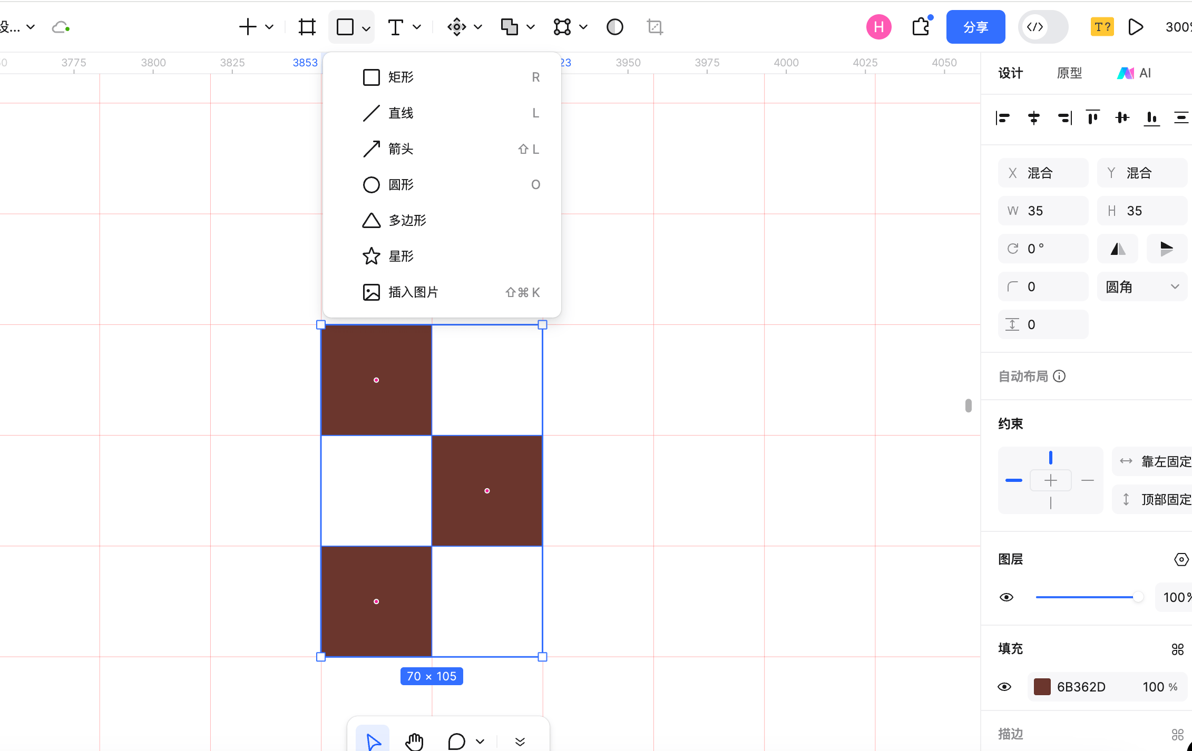Select the hand pan tool
The height and width of the screenshot is (751, 1192).
(x=414, y=741)
